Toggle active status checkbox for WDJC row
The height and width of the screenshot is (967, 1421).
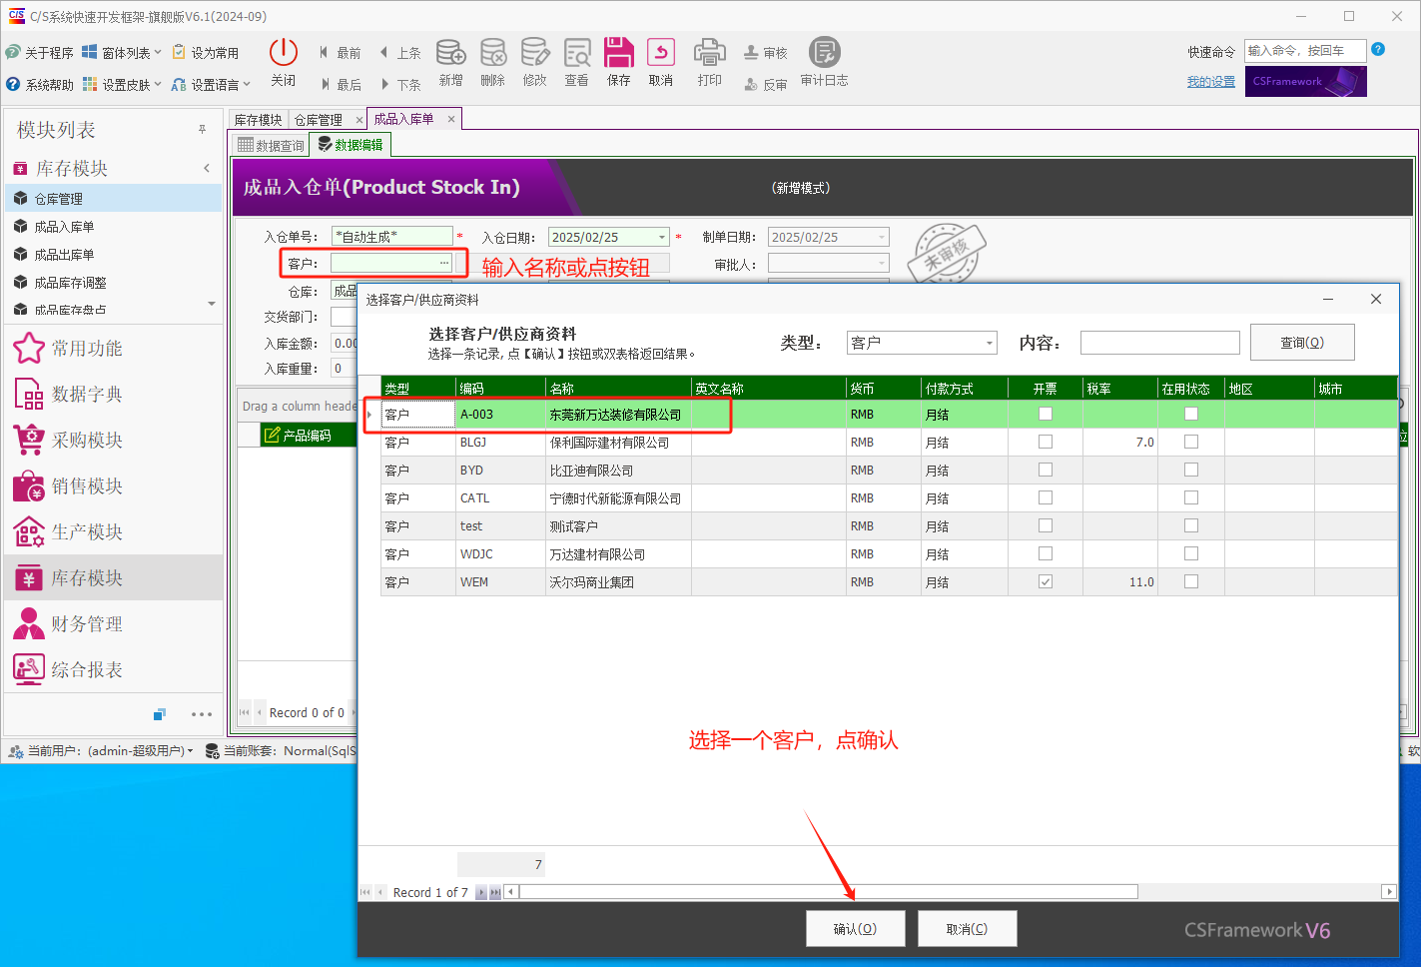click(1191, 553)
